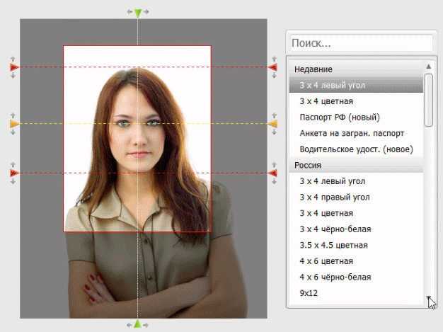
Task: Raise chin line with left up arrow
Action: coord(13,164)
